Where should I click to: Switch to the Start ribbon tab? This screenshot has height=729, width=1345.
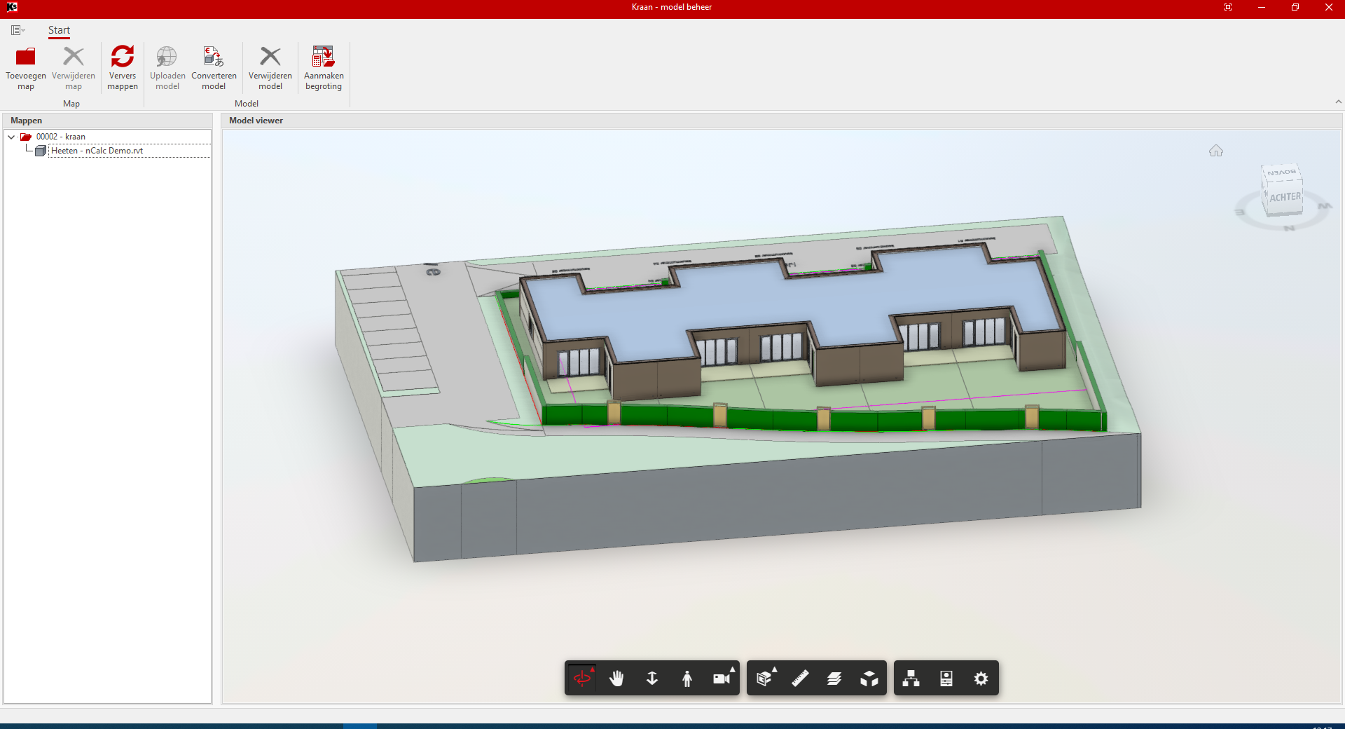click(59, 30)
